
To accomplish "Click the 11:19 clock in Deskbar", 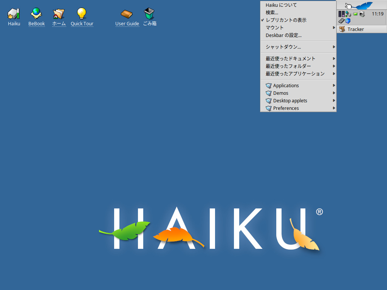I will tap(378, 14).
